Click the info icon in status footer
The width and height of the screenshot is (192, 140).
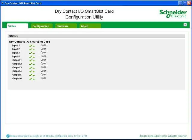[x=8, y=136]
